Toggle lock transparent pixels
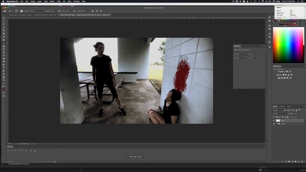The height and width of the screenshot is (172, 306). (277, 117)
